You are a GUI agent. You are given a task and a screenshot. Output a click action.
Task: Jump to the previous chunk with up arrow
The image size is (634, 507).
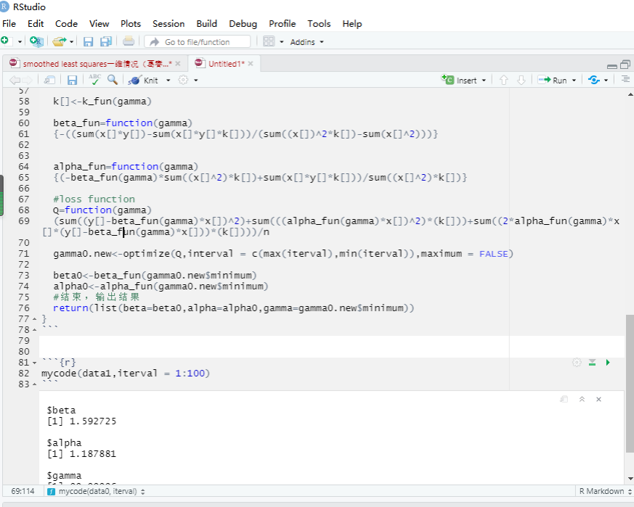[x=503, y=80]
